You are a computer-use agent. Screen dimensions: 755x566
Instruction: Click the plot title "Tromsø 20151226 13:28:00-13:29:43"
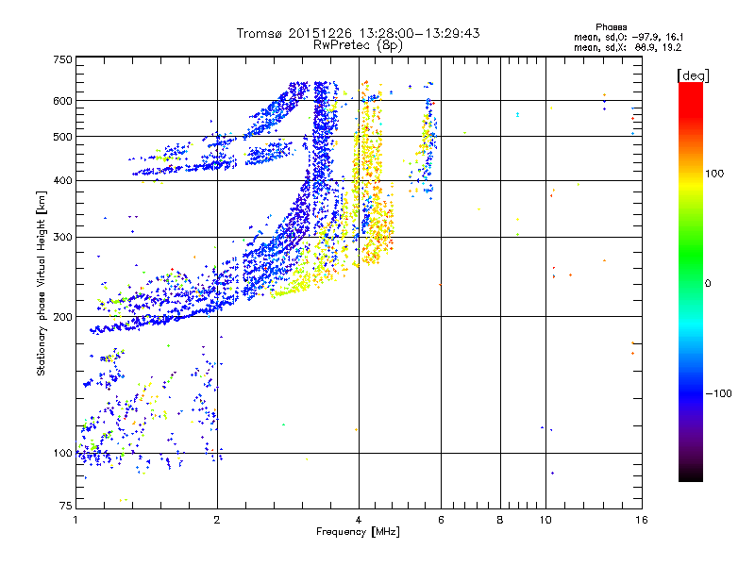click(x=358, y=33)
